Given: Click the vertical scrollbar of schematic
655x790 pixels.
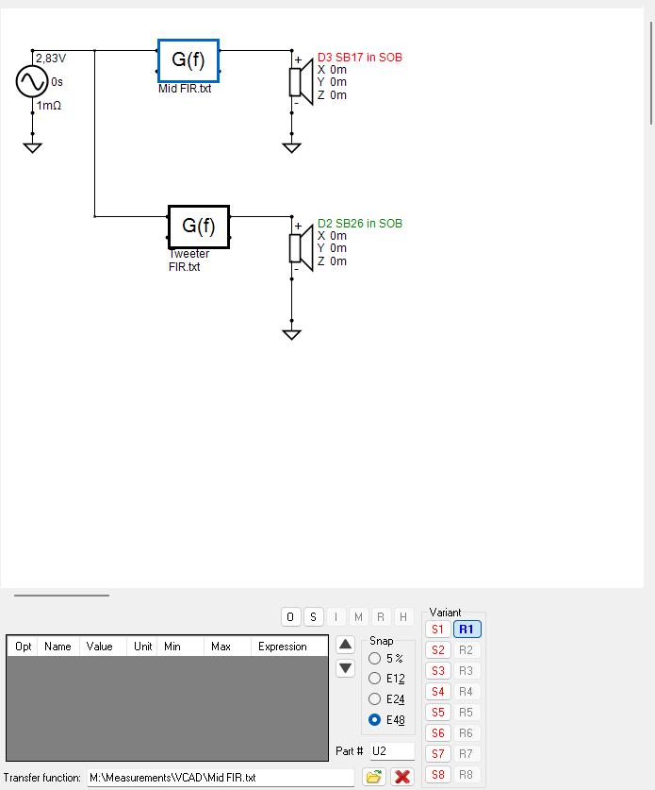Looking at the screenshot, I should pos(651,74).
